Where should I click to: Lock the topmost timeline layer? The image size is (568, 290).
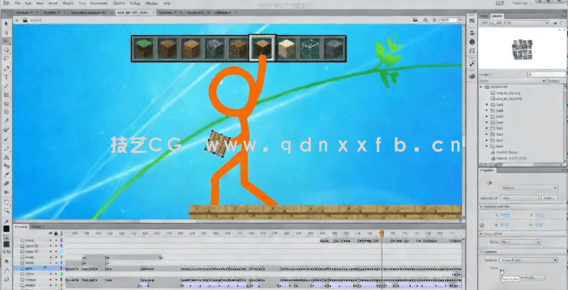(56, 240)
